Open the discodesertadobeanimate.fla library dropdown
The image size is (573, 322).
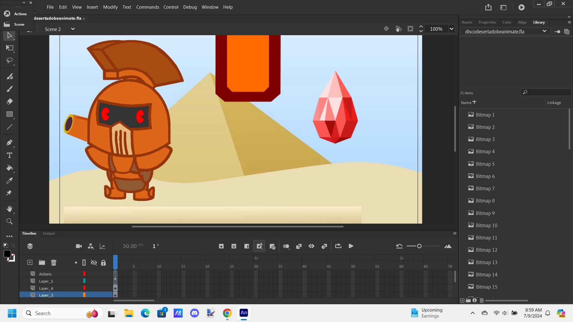pos(544,31)
